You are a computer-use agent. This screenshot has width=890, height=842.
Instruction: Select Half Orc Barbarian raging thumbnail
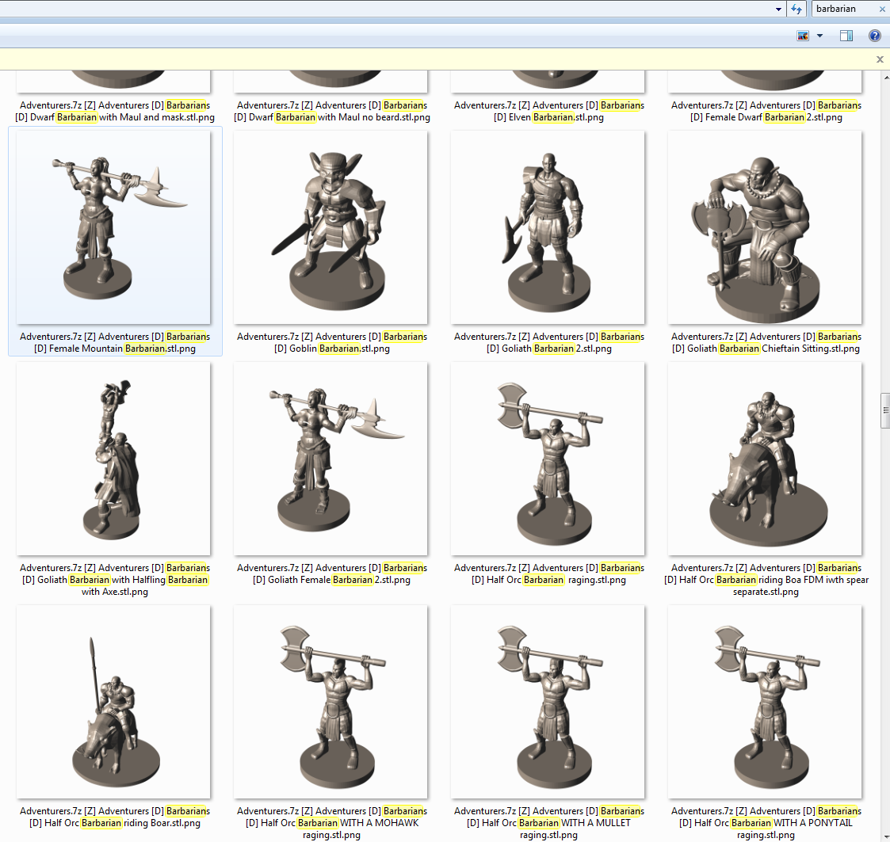[548, 459]
